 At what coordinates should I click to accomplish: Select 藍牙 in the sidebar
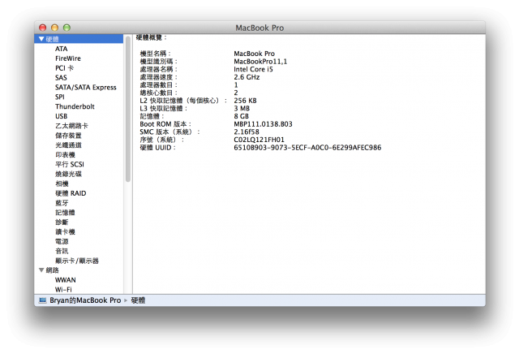coord(62,203)
